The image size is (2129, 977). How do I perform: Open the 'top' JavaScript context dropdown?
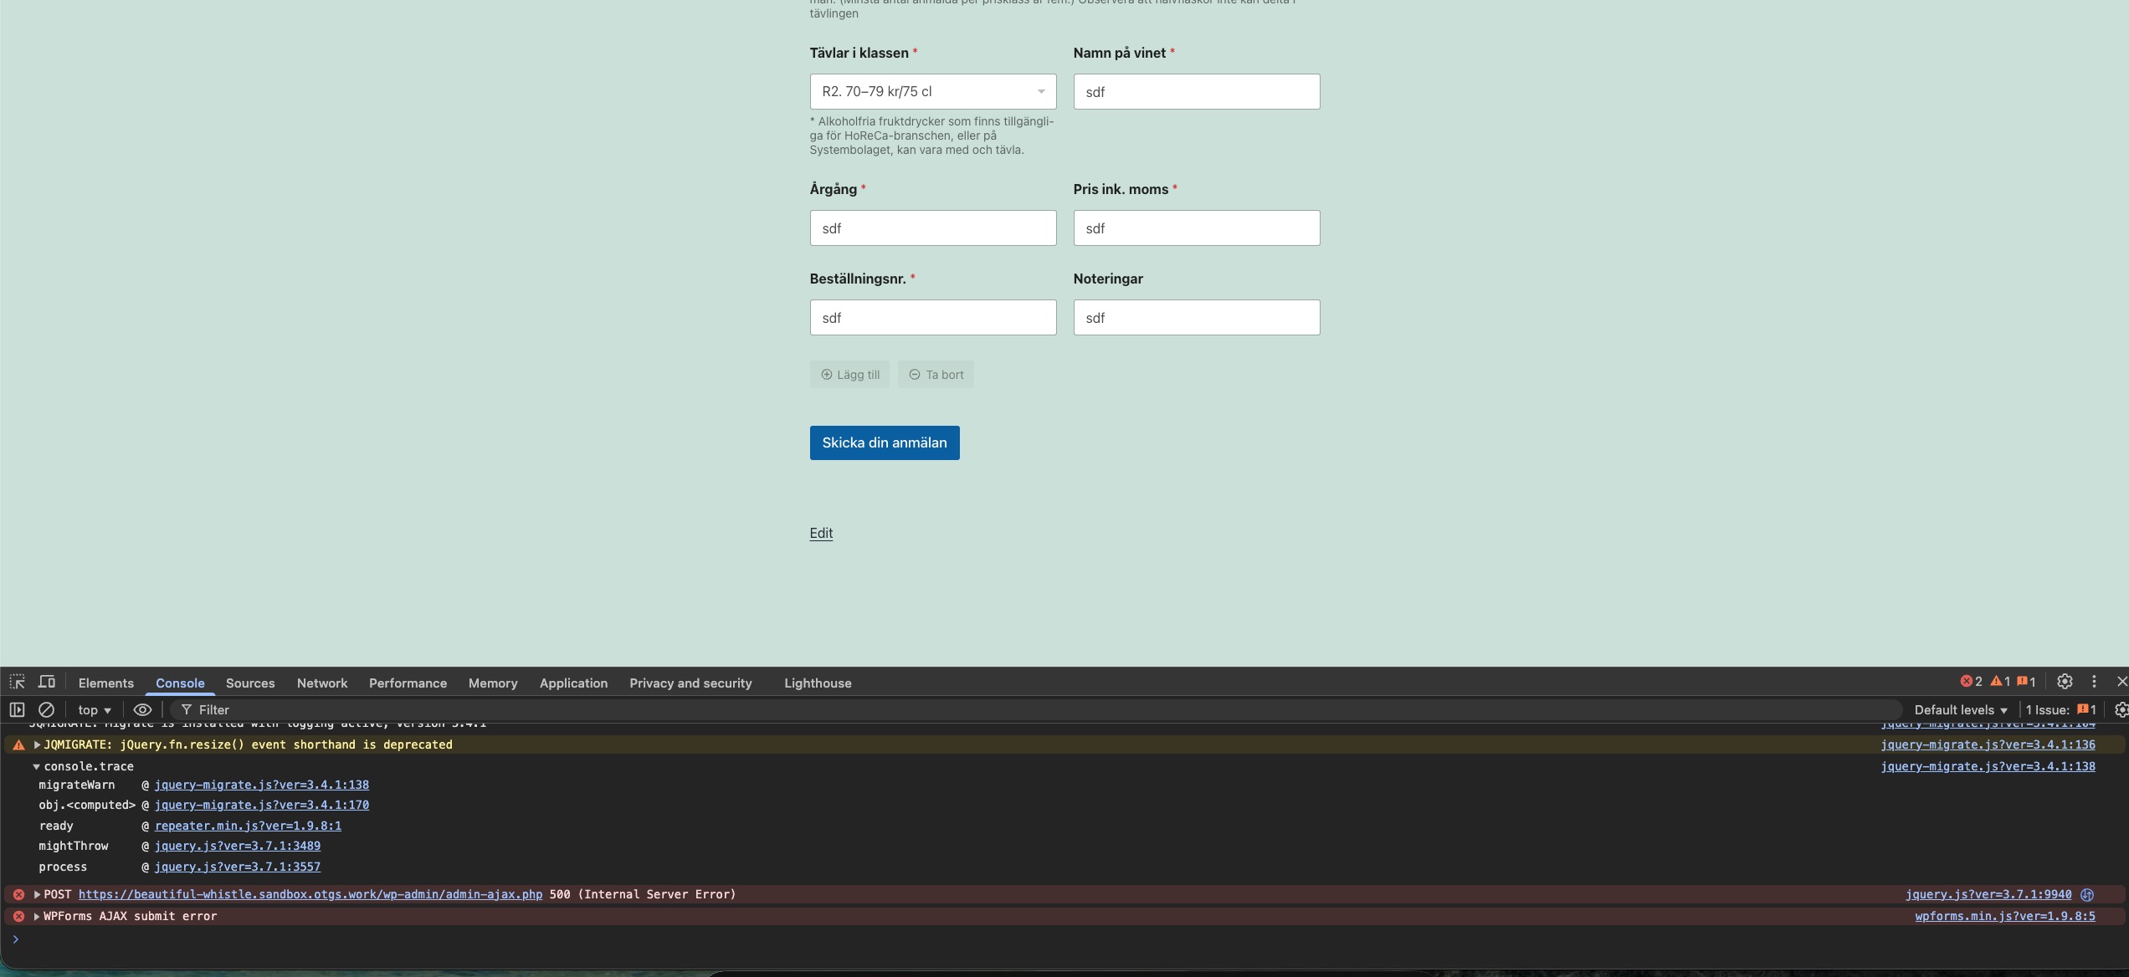point(95,709)
